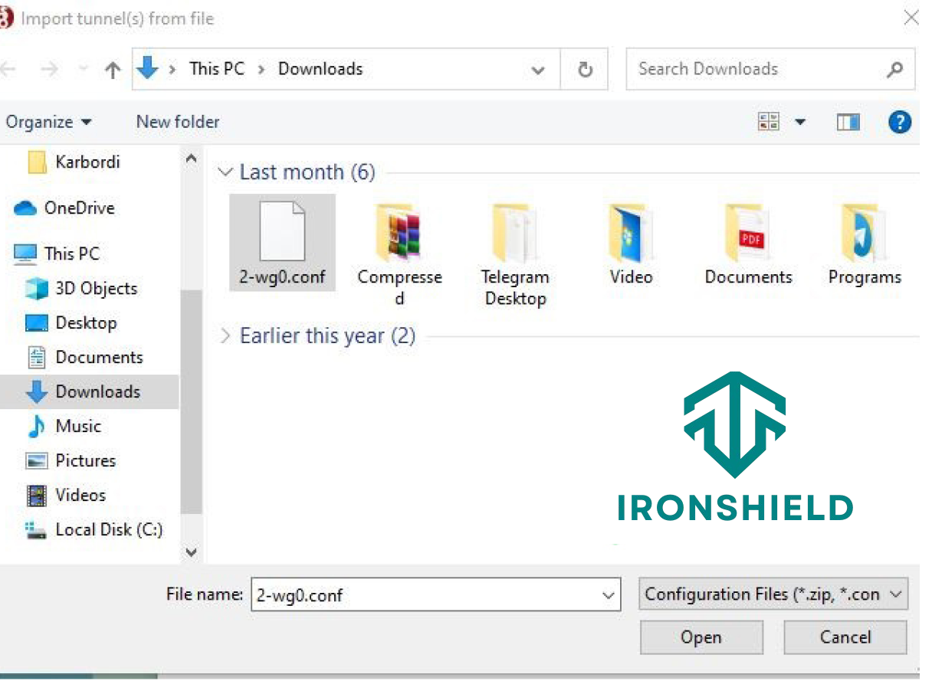Open Documents in the navigation tree

[x=84, y=358]
